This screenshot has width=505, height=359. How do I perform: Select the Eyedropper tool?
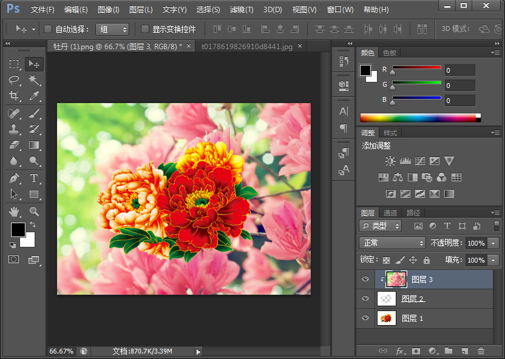tap(34, 96)
